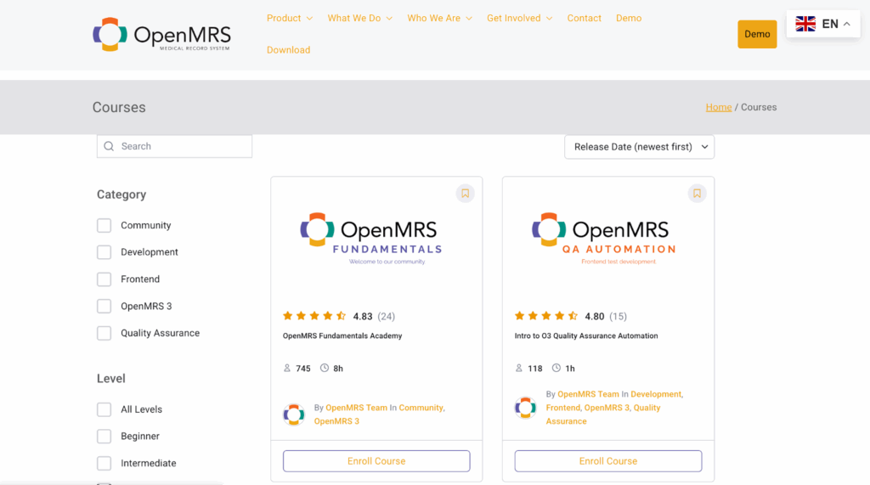Image resolution: width=870 pixels, height=485 pixels.
Task: Click the UK flag language icon
Action: click(805, 24)
